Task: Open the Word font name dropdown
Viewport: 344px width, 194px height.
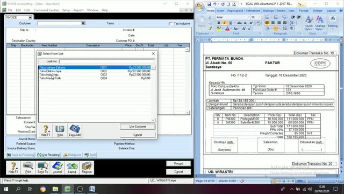Action: click(248, 17)
